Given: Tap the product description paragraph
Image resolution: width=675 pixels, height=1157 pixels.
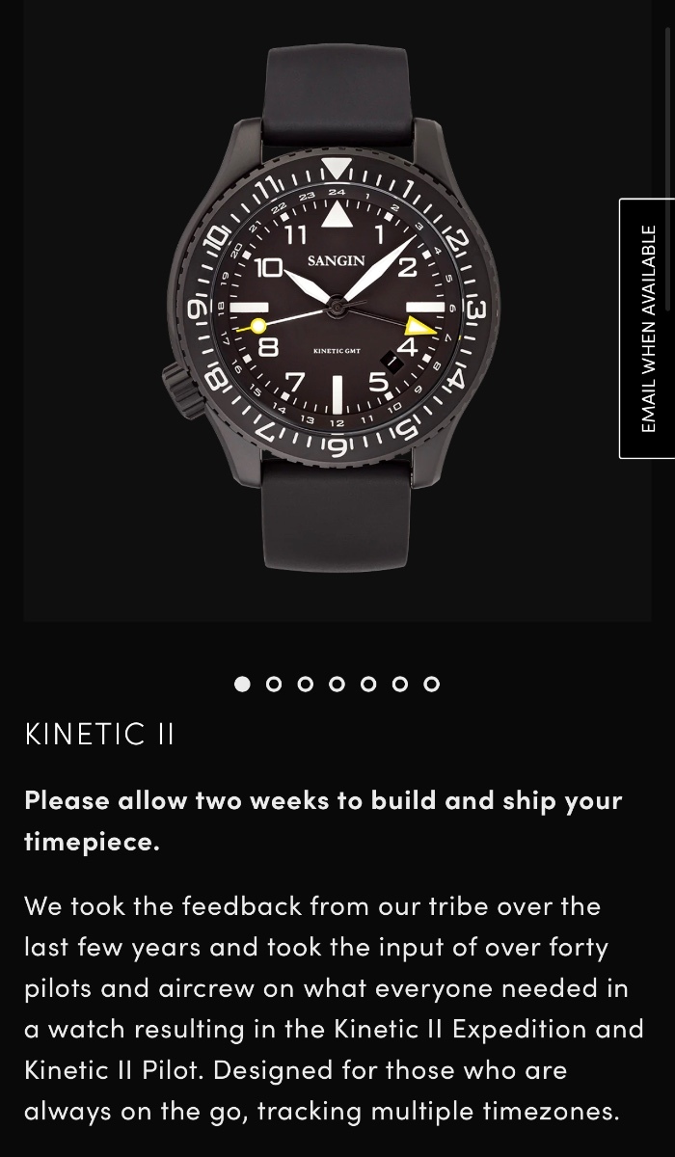Looking at the screenshot, I should 334,1009.
